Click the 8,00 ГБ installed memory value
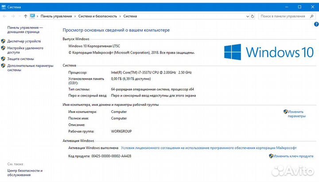 [x=131, y=79]
